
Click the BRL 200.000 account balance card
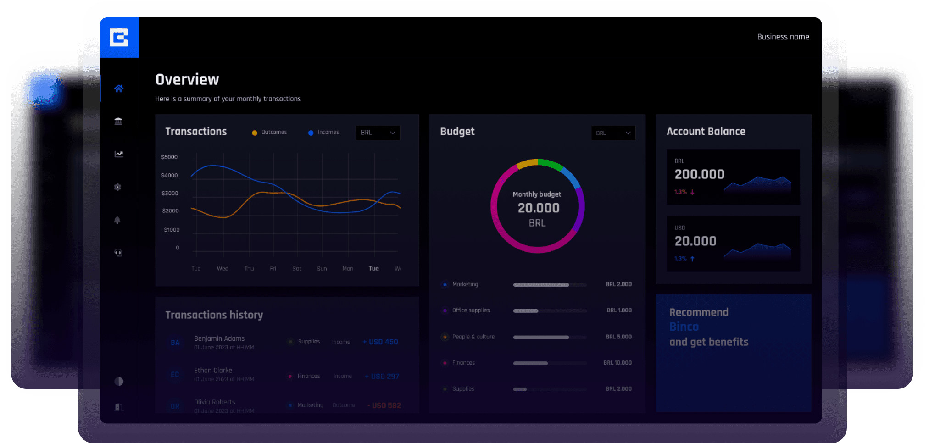[x=733, y=177]
